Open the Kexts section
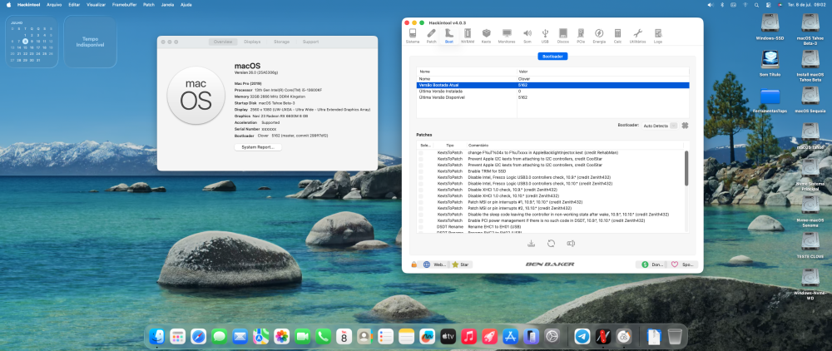Viewport: 832px width, 351px height. pos(486,36)
